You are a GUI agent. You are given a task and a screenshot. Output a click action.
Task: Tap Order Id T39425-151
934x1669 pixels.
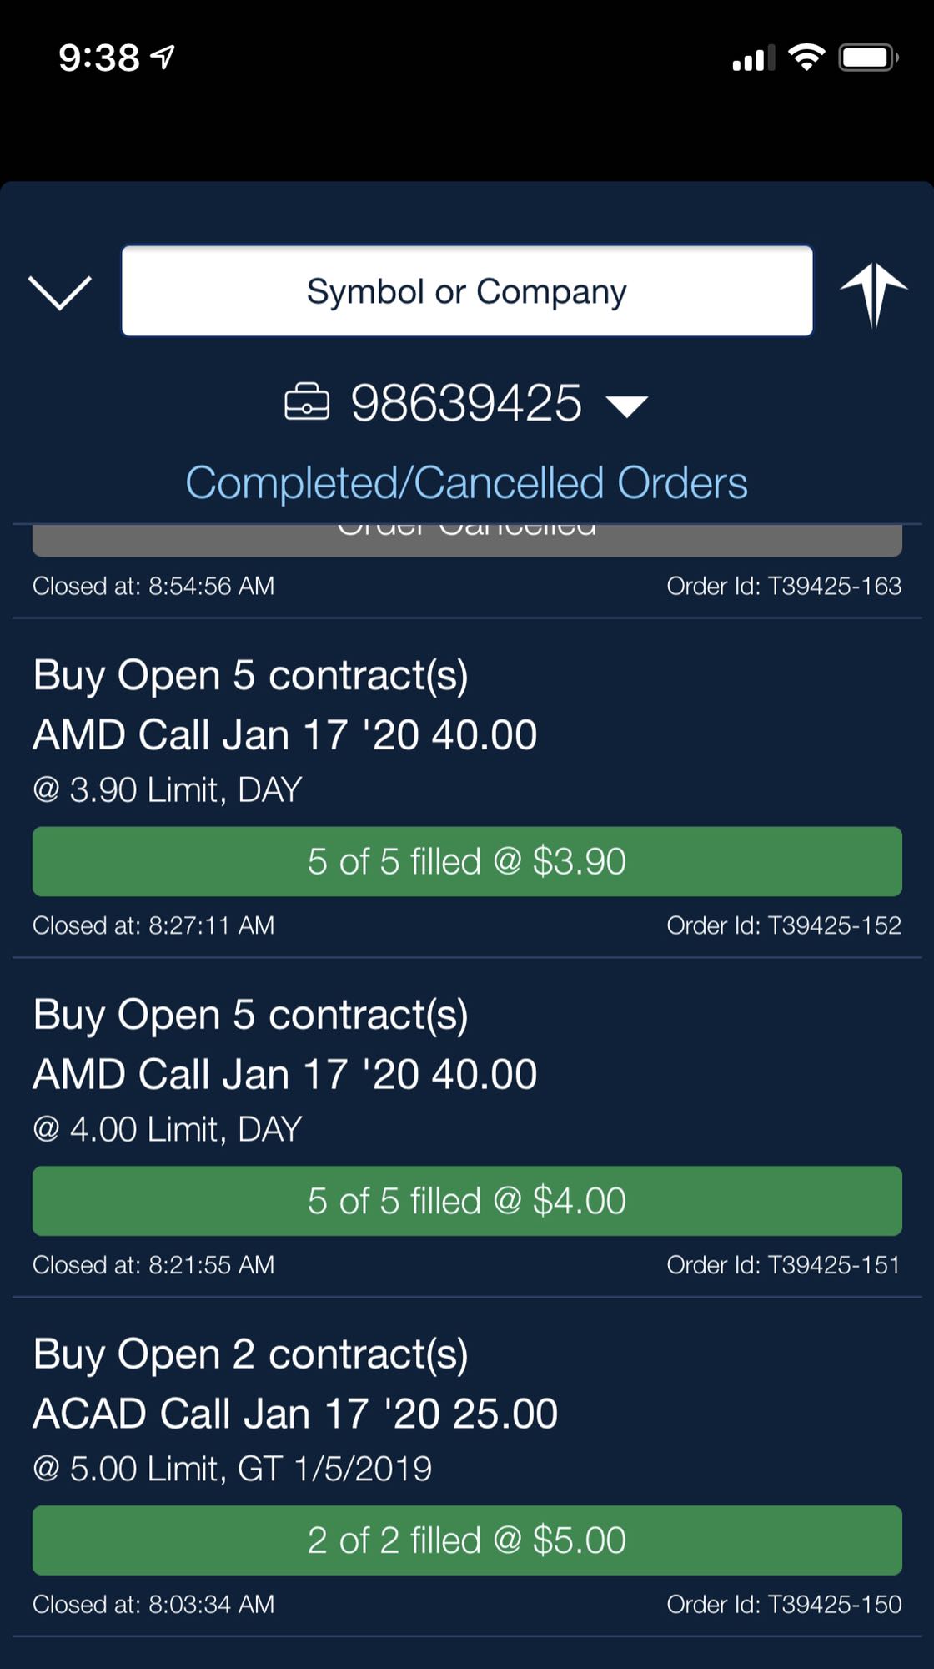pos(783,1265)
